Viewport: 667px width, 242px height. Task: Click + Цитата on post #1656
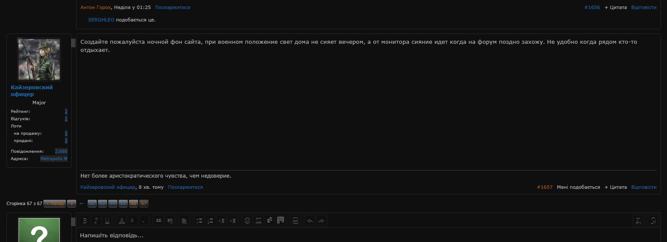point(615,7)
